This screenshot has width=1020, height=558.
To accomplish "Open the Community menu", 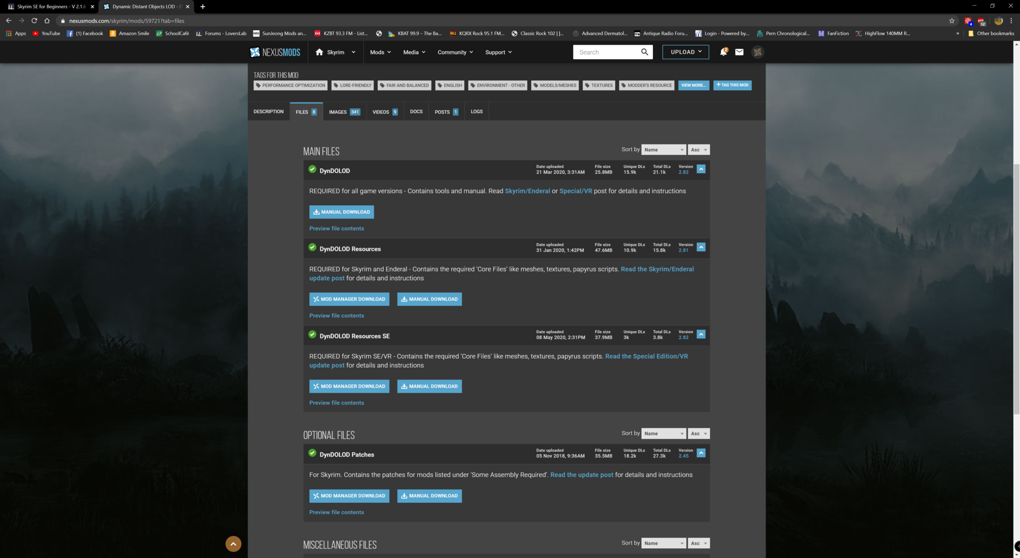I will pos(455,52).
